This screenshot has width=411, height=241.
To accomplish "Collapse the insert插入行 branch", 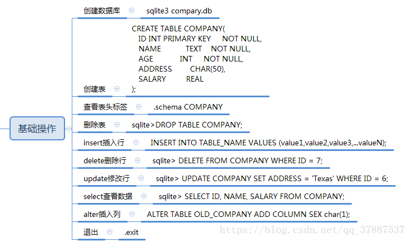I will click(136, 143).
